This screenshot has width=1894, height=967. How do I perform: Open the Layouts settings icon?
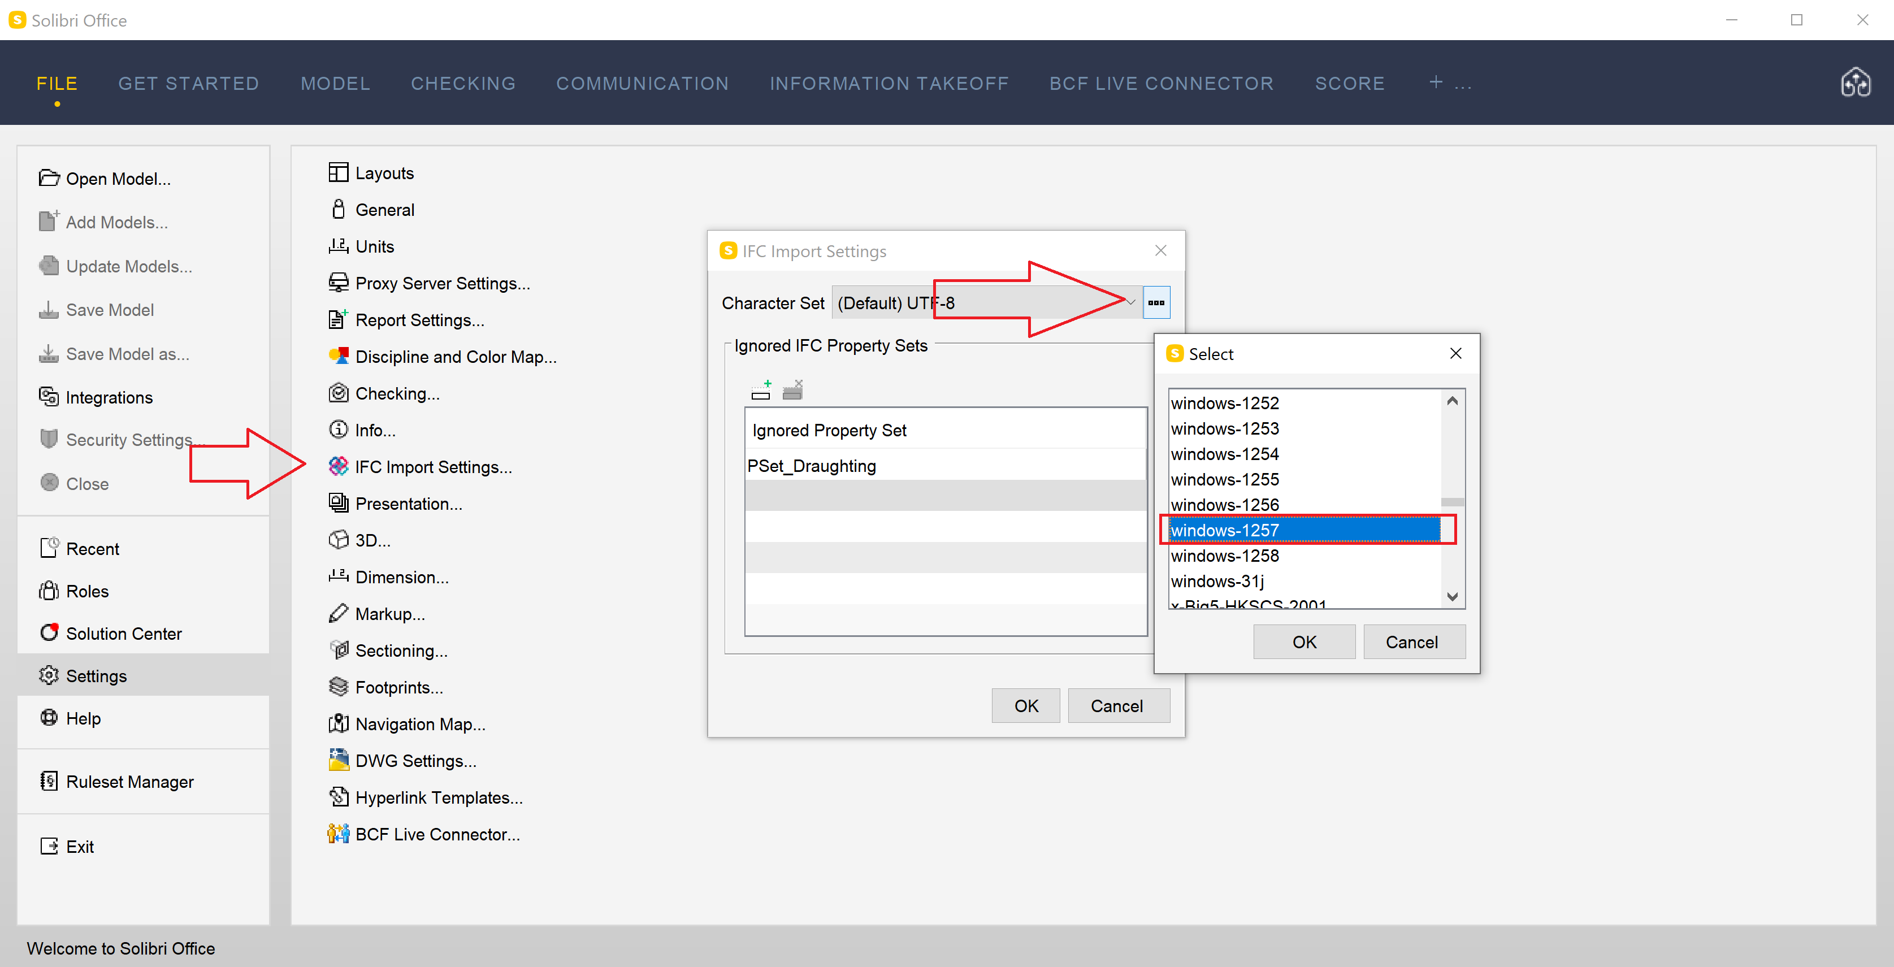(x=338, y=173)
